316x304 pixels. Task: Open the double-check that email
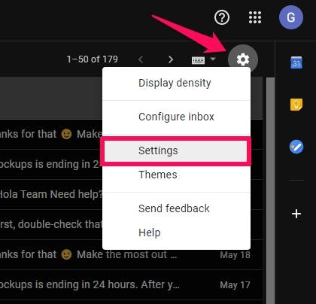point(51,224)
